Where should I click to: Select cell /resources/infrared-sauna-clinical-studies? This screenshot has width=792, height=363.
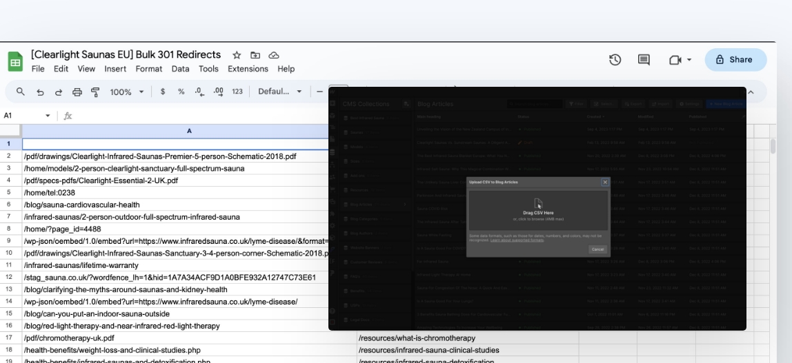coord(468,350)
